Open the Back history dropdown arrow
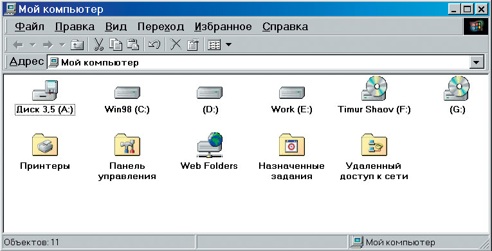492x251 pixels. [x=33, y=45]
